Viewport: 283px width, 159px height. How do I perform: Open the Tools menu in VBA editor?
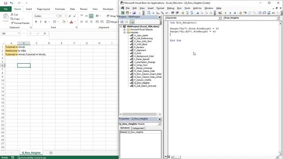click(187, 8)
